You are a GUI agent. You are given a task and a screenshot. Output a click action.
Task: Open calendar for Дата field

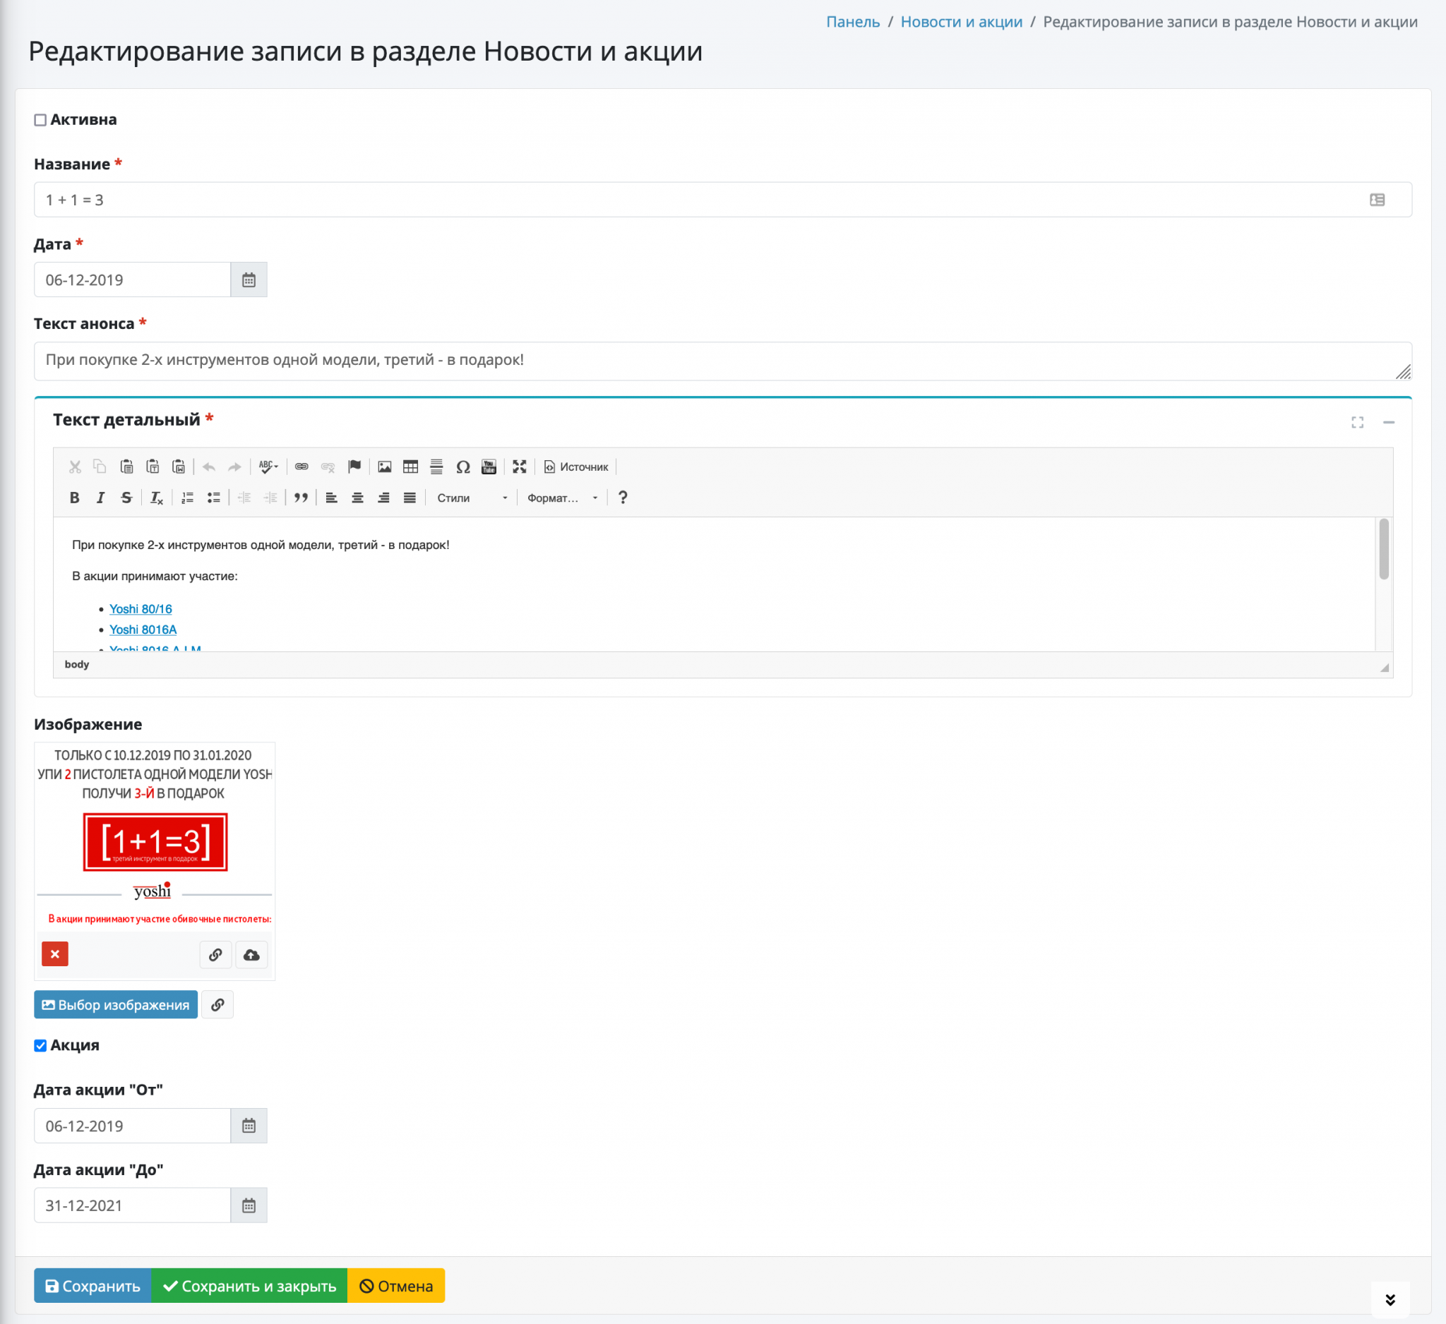[249, 279]
